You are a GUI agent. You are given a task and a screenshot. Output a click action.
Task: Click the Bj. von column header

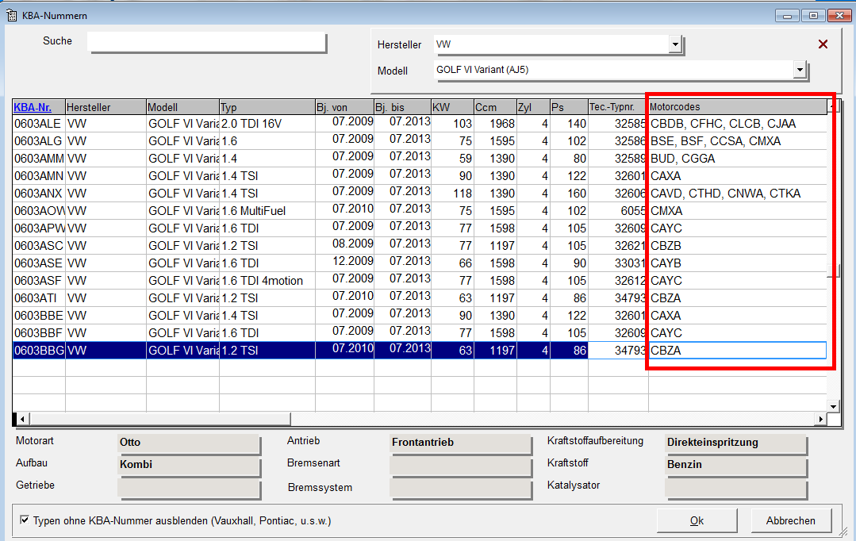tap(344, 107)
